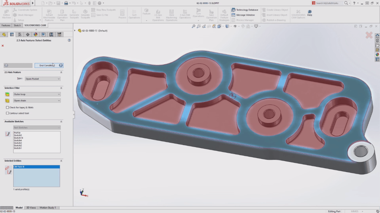This screenshot has width=380, height=213.
Task: Open the Outer loop selection filter dropdown
Action: (x=36, y=94)
